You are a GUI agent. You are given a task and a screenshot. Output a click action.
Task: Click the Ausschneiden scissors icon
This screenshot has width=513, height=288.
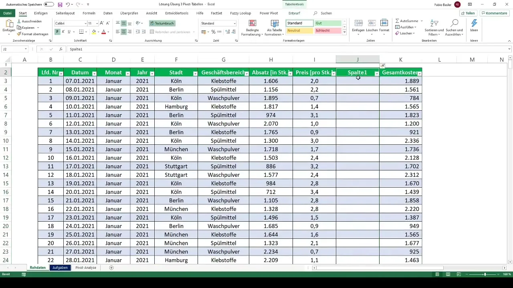19,21
